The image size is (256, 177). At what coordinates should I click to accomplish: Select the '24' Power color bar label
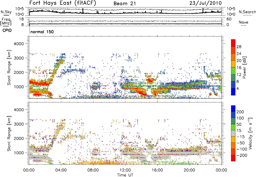[239, 54]
